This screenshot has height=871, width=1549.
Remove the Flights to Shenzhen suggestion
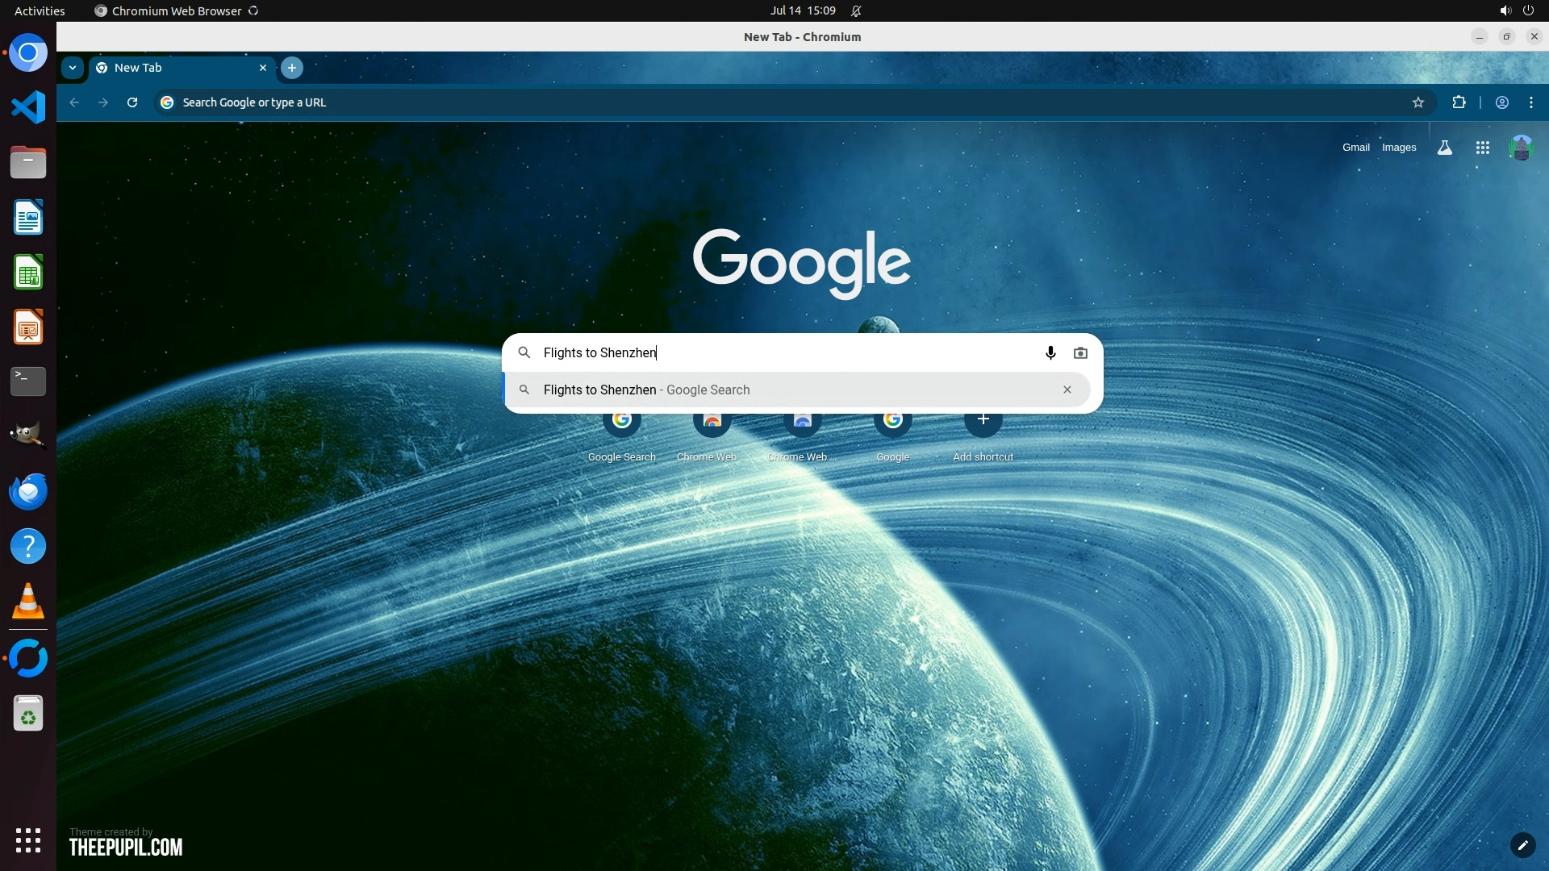[x=1067, y=390]
